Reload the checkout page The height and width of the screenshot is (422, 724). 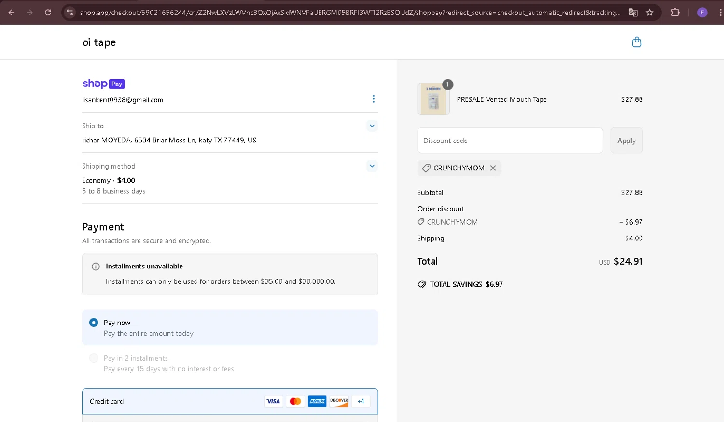point(48,13)
